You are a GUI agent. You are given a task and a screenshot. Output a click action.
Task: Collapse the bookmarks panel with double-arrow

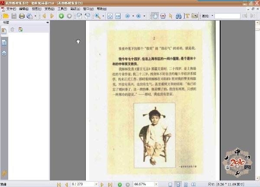48,23
